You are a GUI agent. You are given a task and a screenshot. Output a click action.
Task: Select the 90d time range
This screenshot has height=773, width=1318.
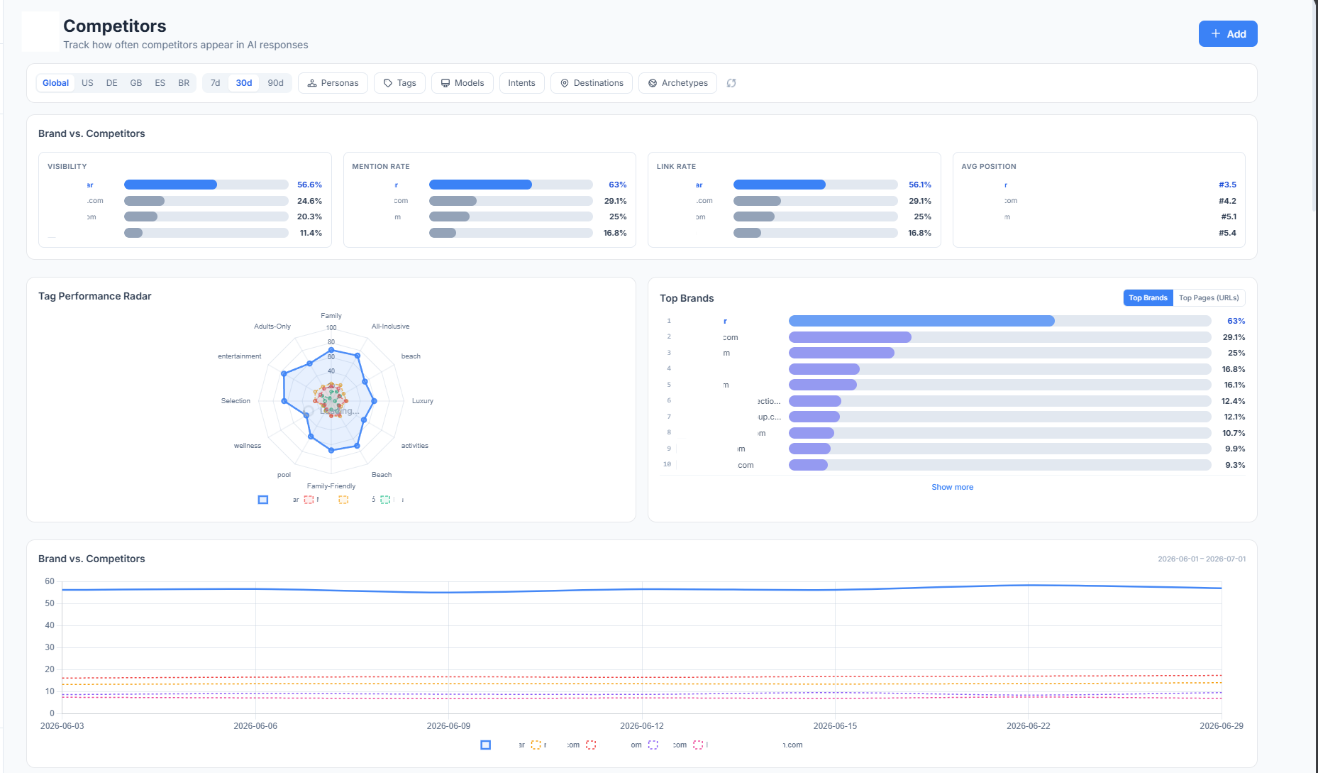[275, 83]
